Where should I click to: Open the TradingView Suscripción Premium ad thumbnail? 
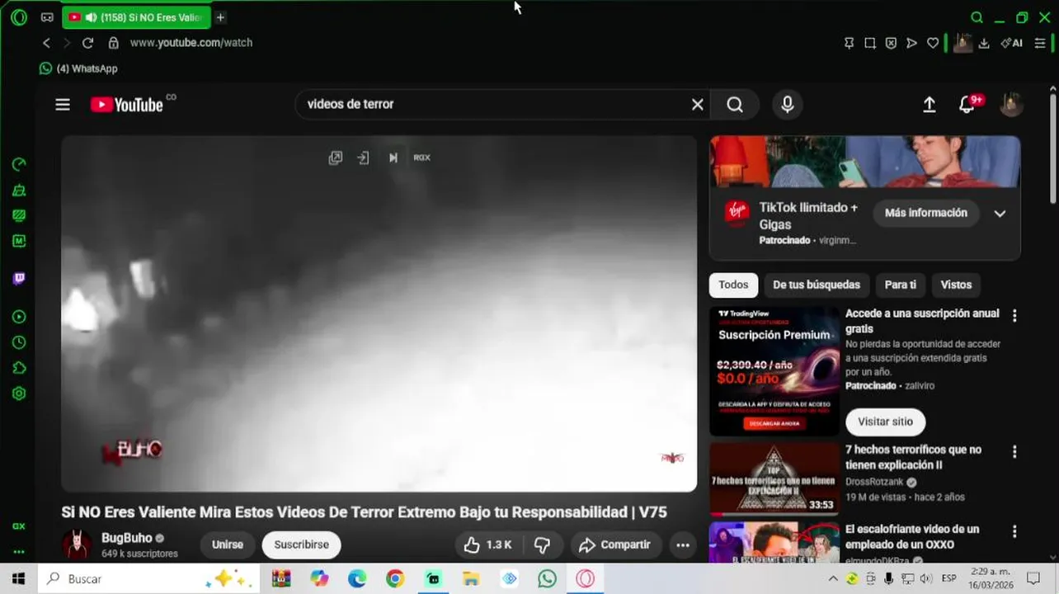(774, 371)
